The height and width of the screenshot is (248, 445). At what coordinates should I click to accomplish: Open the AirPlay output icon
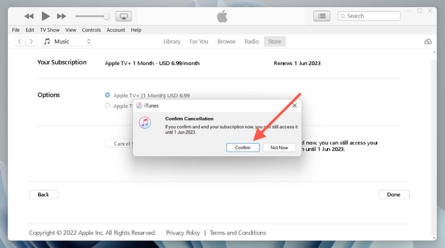pyautogui.click(x=124, y=16)
